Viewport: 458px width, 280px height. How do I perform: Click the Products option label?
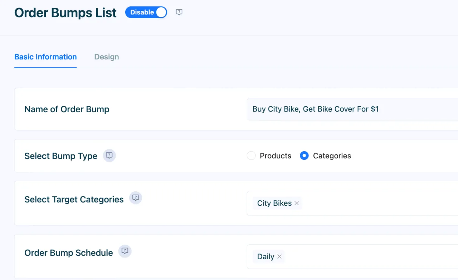tap(276, 156)
